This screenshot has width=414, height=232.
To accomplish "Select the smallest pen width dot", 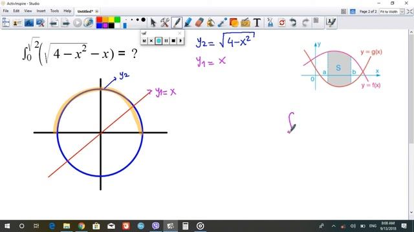I will [126, 20].
